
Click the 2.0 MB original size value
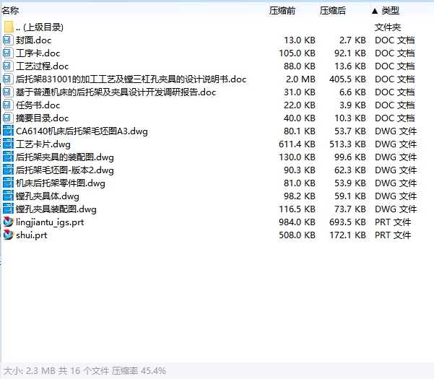tap(300, 79)
